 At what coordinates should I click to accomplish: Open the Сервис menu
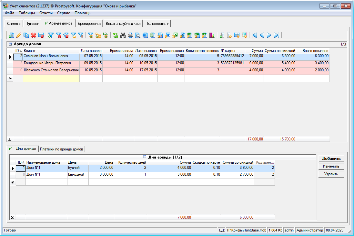tap(64, 13)
